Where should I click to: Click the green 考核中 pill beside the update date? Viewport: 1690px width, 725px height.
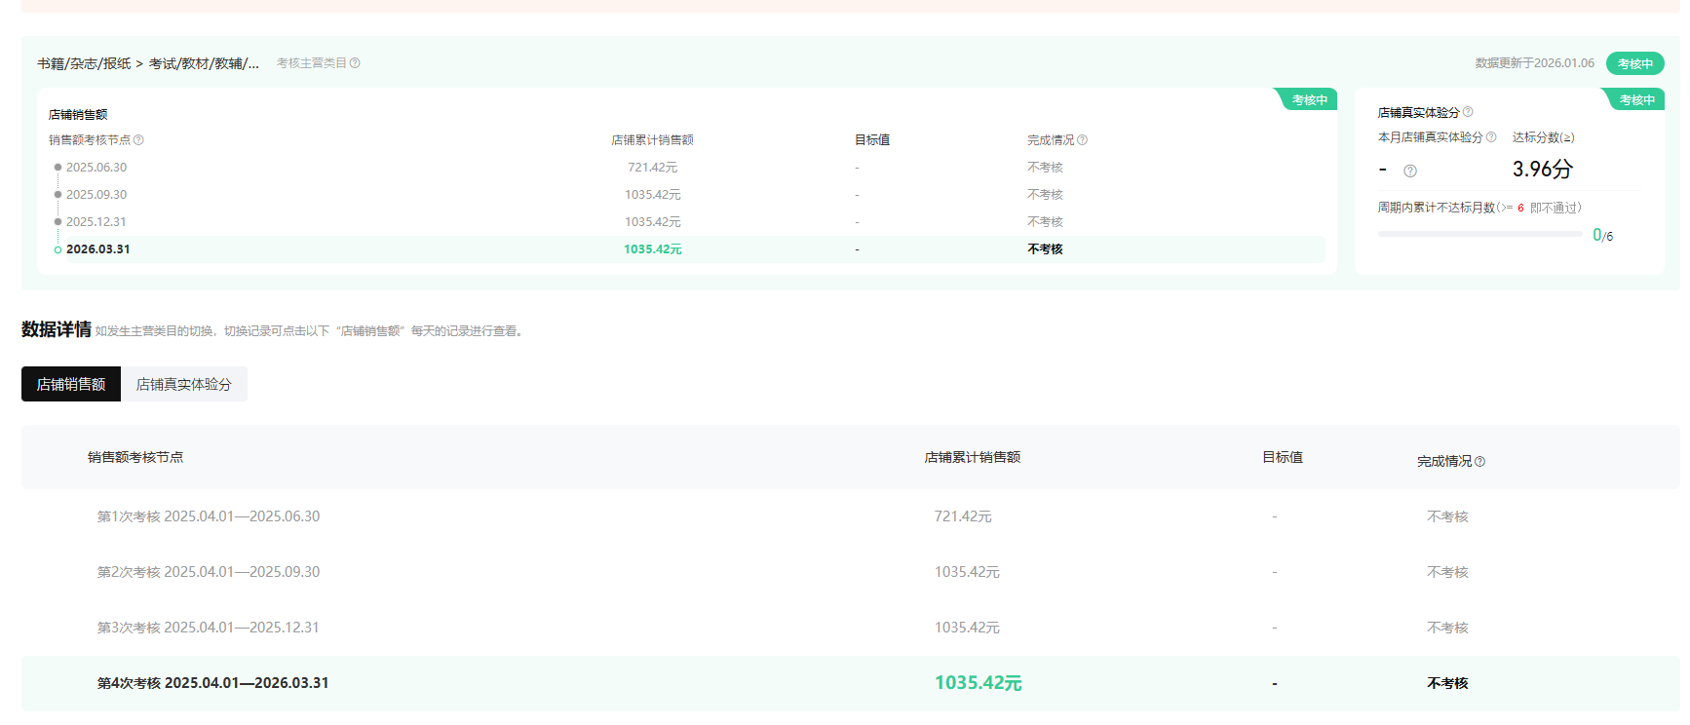pyautogui.click(x=1635, y=63)
